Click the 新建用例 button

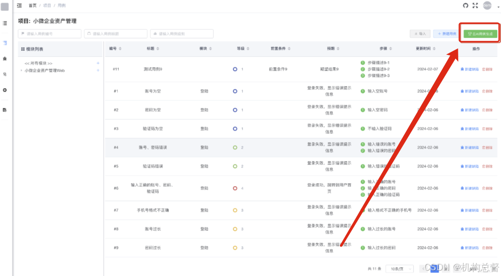coord(447,33)
